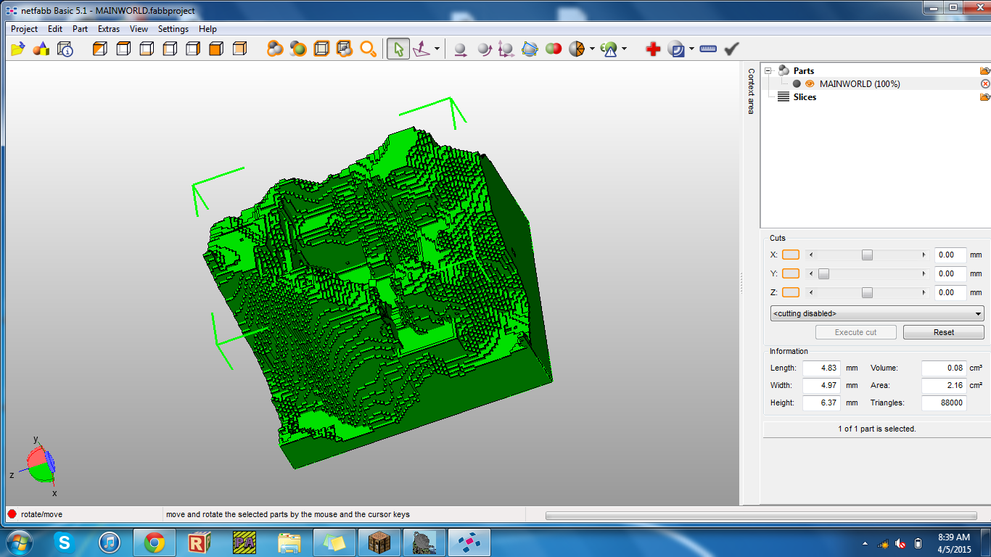The height and width of the screenshot is (557, 991).
Task: Click the half-orange segmented sphere icon
Action: (x=577, y=49)
